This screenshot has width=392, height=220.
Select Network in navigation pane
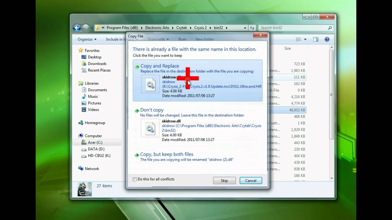click(x=92, y=169)
